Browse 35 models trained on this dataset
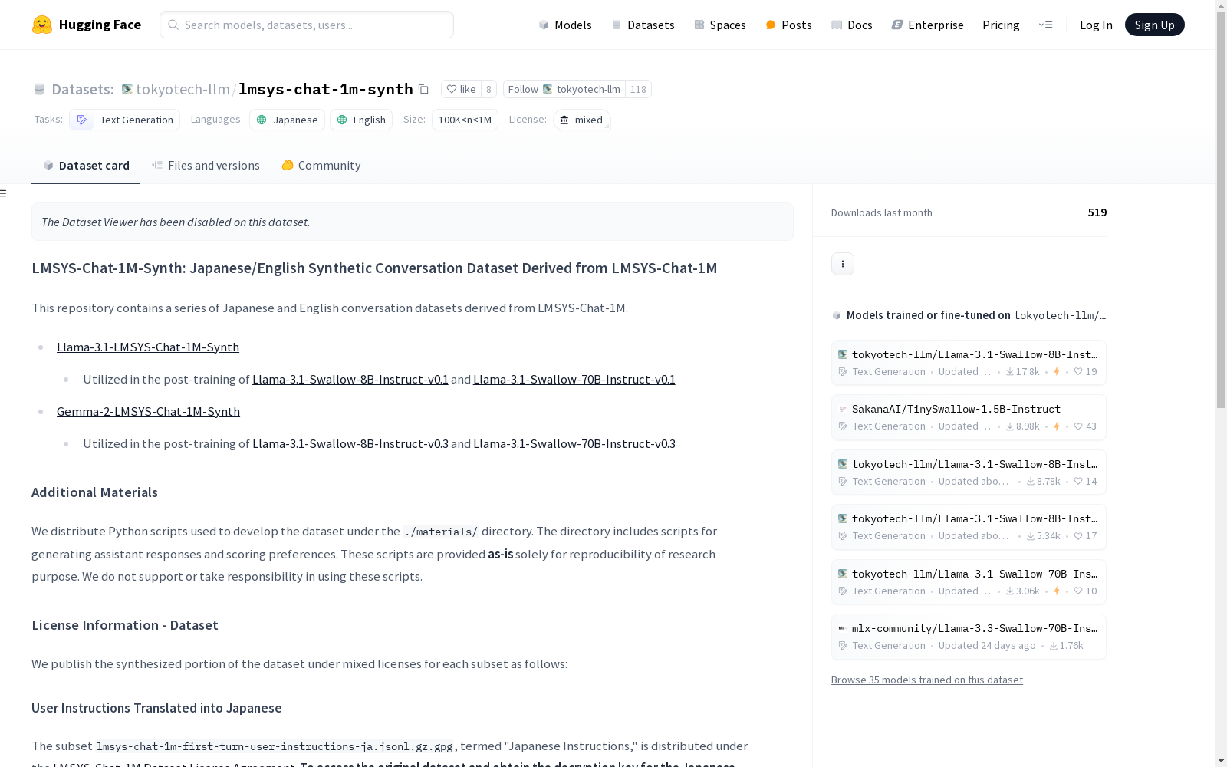1227x767 pixels. 927,680
